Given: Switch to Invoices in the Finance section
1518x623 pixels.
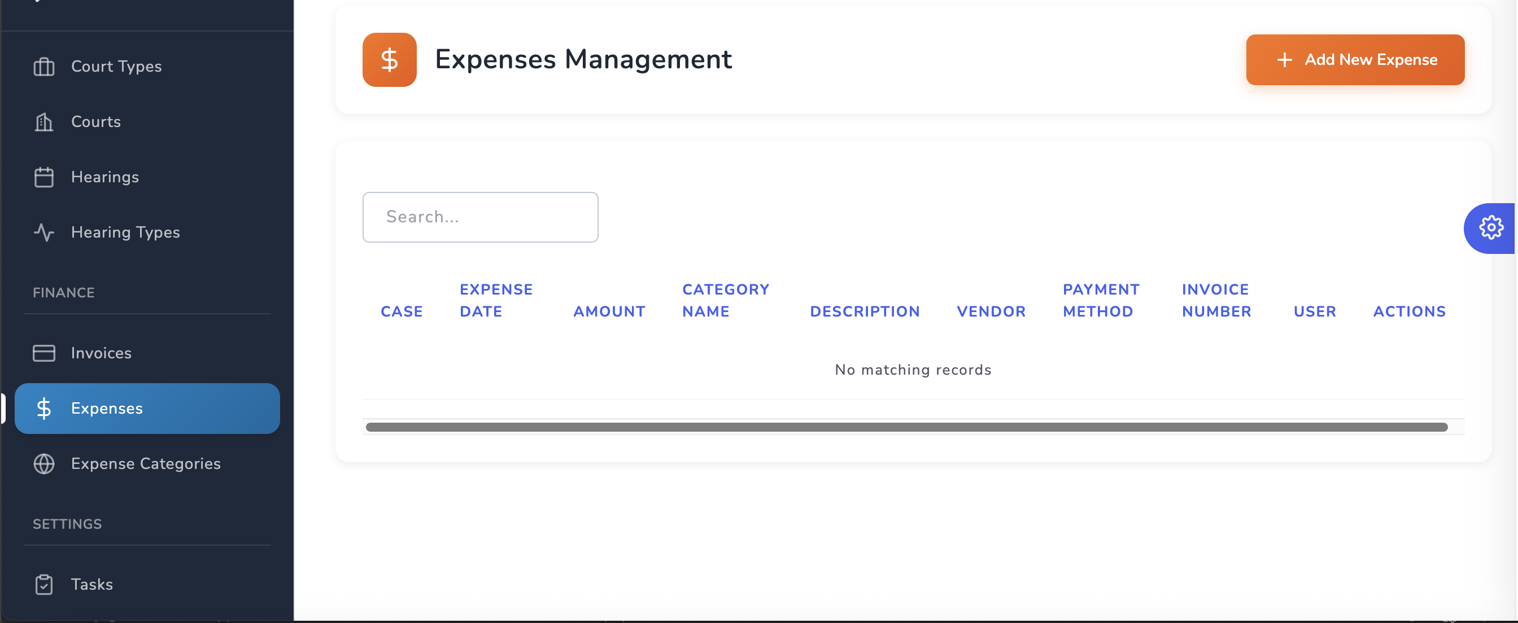Looking at the screenshot, I should click(x=101, y=353).
